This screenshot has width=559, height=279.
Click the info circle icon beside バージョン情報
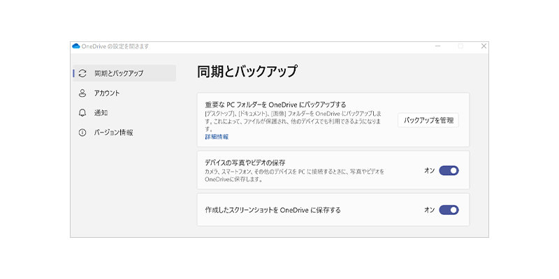82,133
